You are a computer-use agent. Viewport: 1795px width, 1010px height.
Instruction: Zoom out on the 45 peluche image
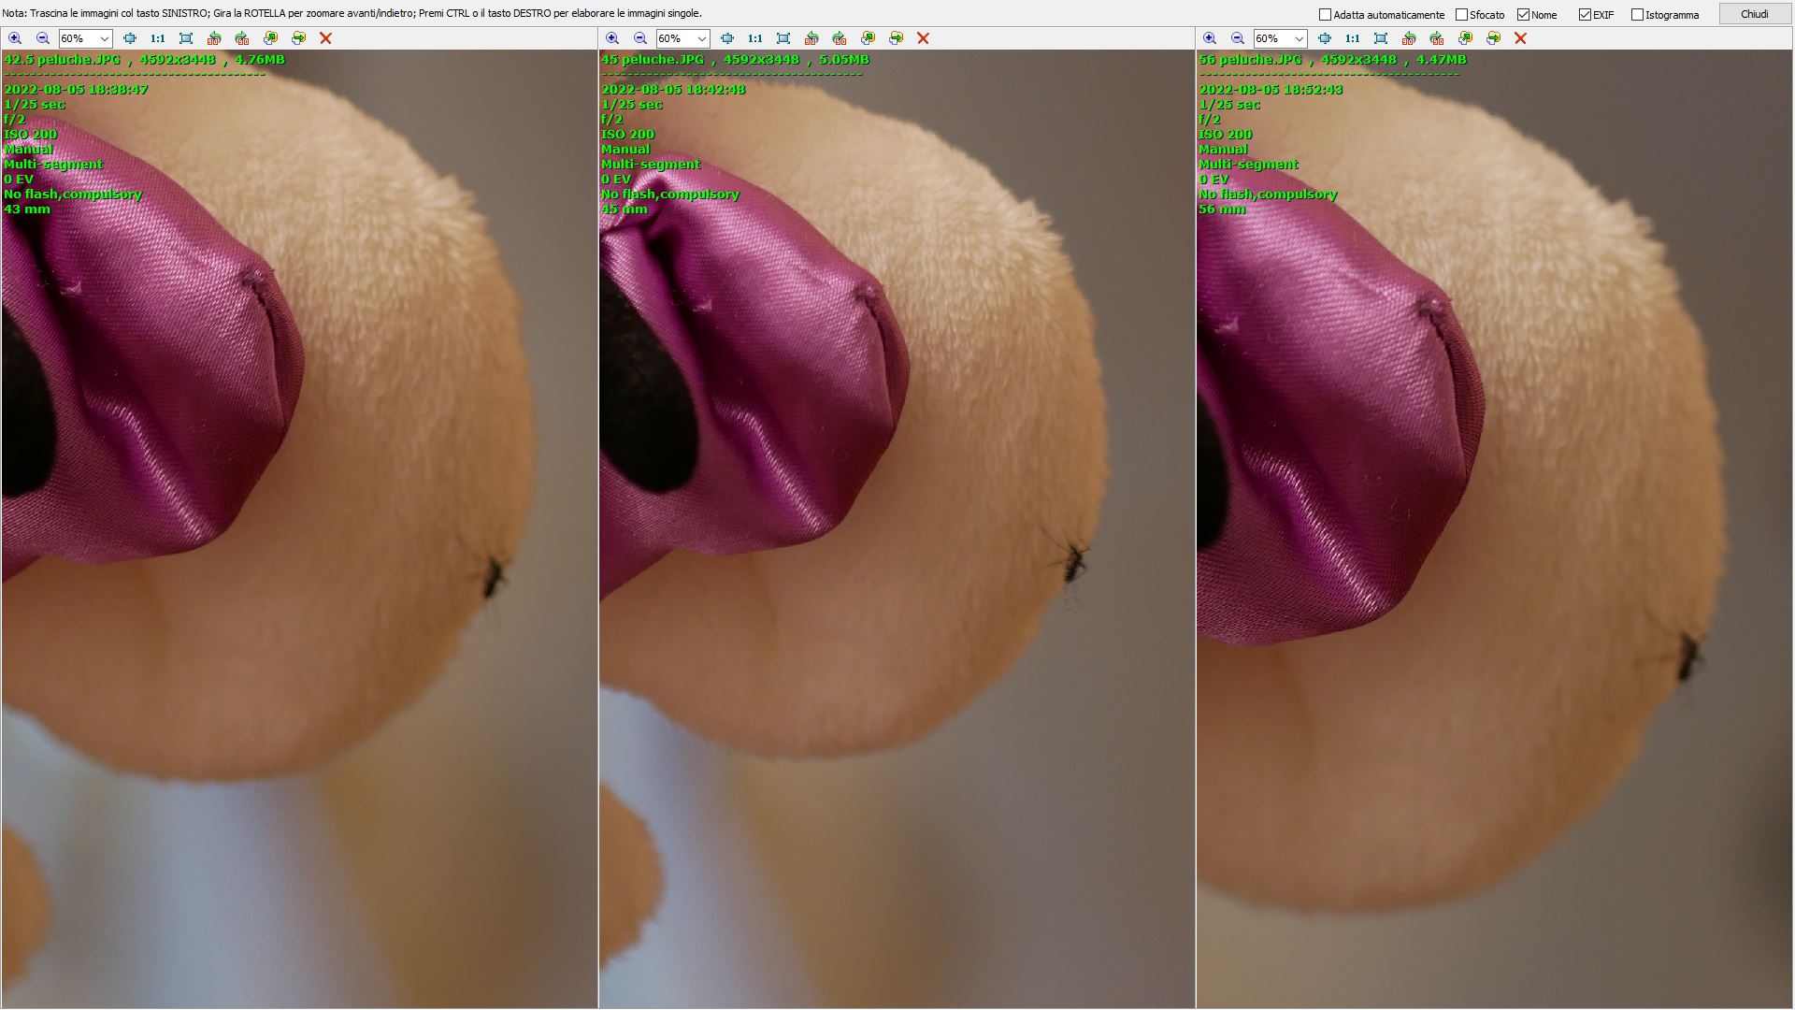640,38
